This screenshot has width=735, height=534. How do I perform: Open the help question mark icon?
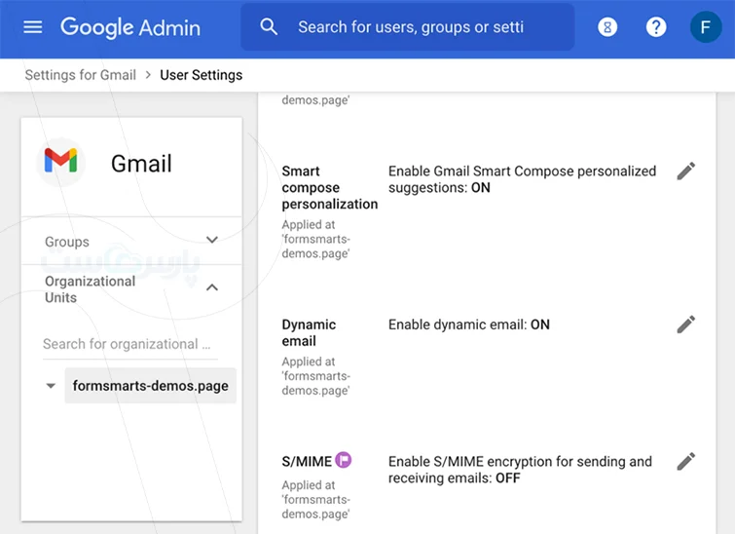[656, 27]
